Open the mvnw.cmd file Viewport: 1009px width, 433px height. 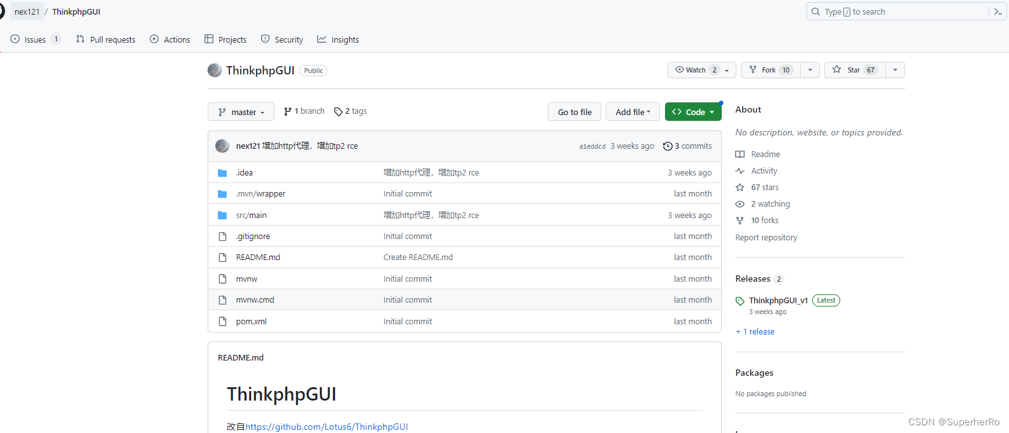[255, 300]
